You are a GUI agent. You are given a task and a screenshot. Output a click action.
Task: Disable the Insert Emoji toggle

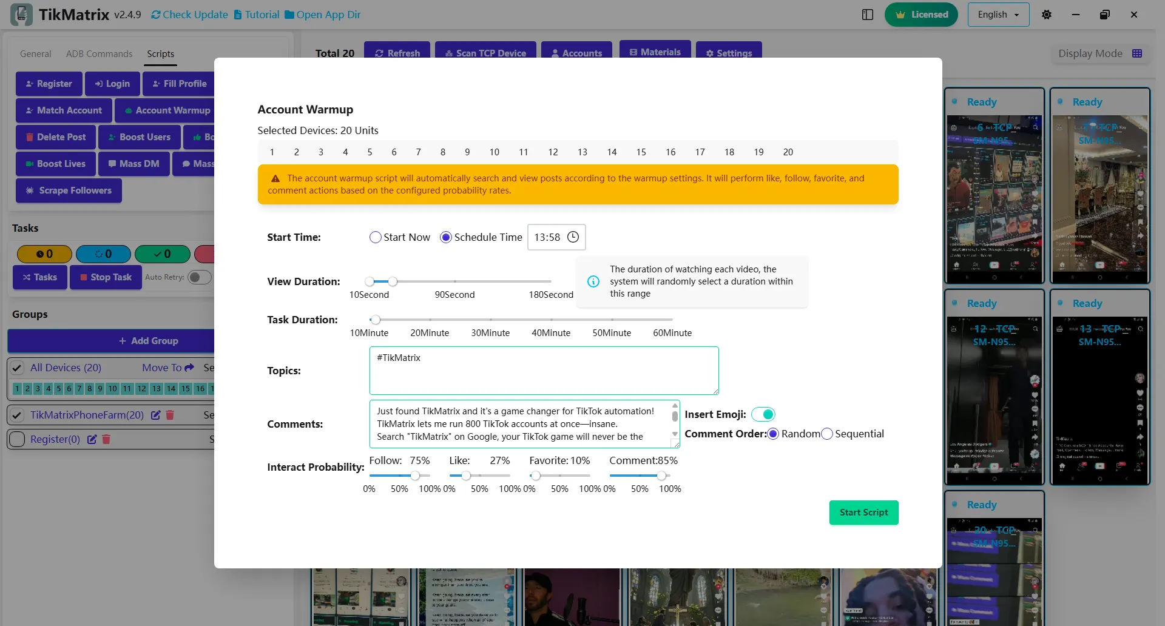(763, 414)
